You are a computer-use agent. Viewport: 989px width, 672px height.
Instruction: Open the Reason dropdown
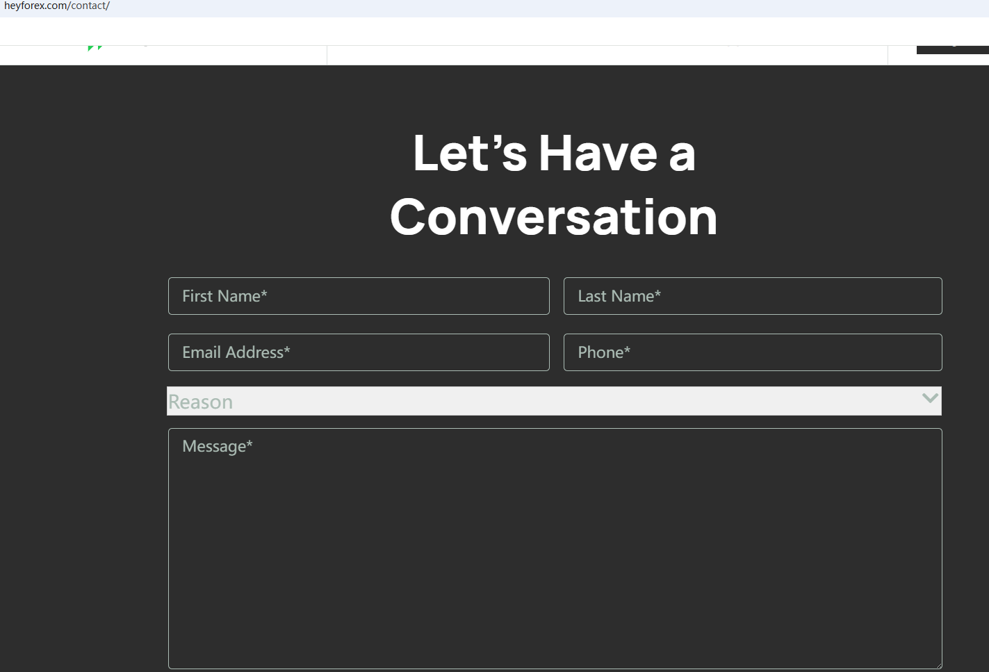(x=554, y=401)
